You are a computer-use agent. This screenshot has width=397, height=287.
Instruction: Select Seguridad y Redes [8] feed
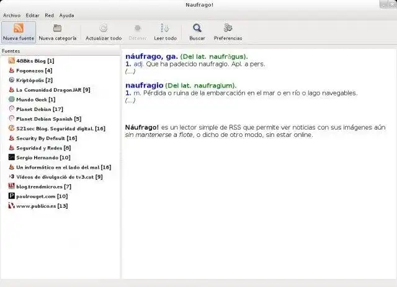coord(43,148)
